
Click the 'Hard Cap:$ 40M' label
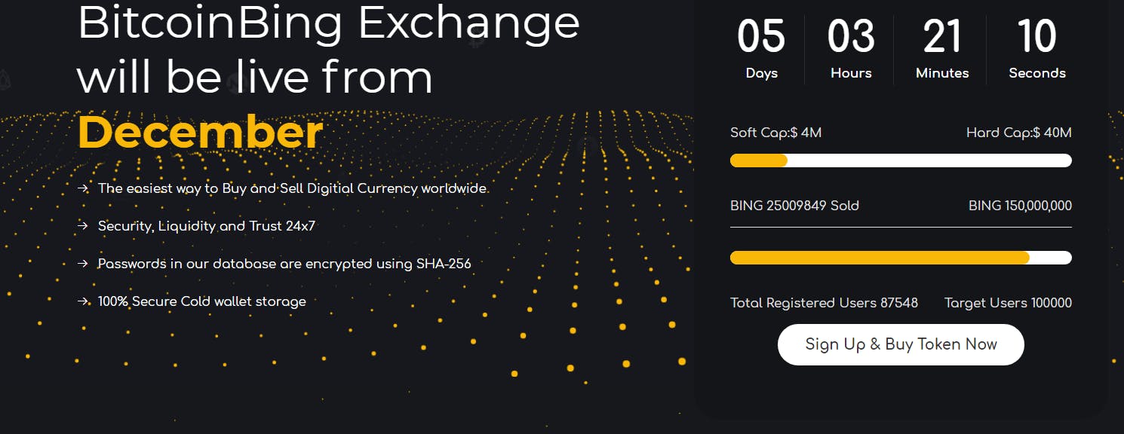pyautogui.click(x=1018, y=133)
